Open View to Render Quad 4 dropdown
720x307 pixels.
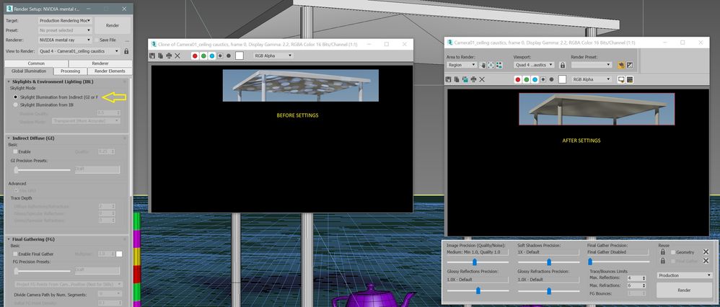(79, 51)
